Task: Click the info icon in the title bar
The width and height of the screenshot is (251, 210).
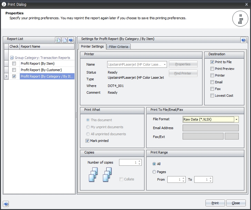Action: click(3, 4)
